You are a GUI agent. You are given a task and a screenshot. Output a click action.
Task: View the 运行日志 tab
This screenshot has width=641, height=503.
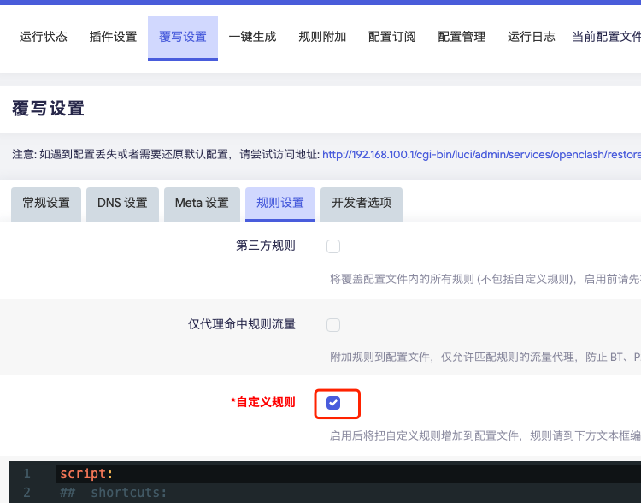532,37
